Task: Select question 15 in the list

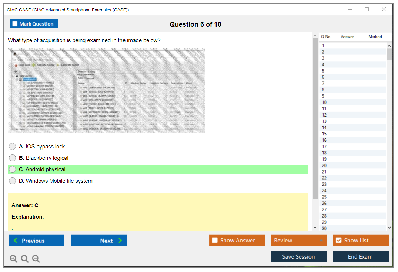Action: pos(324,134)
